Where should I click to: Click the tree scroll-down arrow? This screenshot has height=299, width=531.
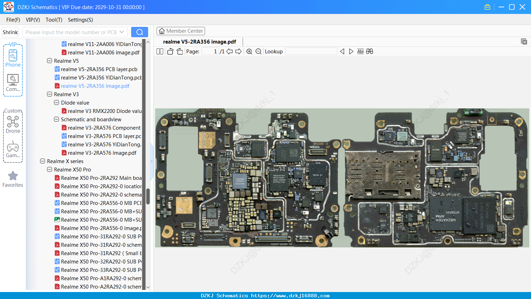[x=148, y=287]
